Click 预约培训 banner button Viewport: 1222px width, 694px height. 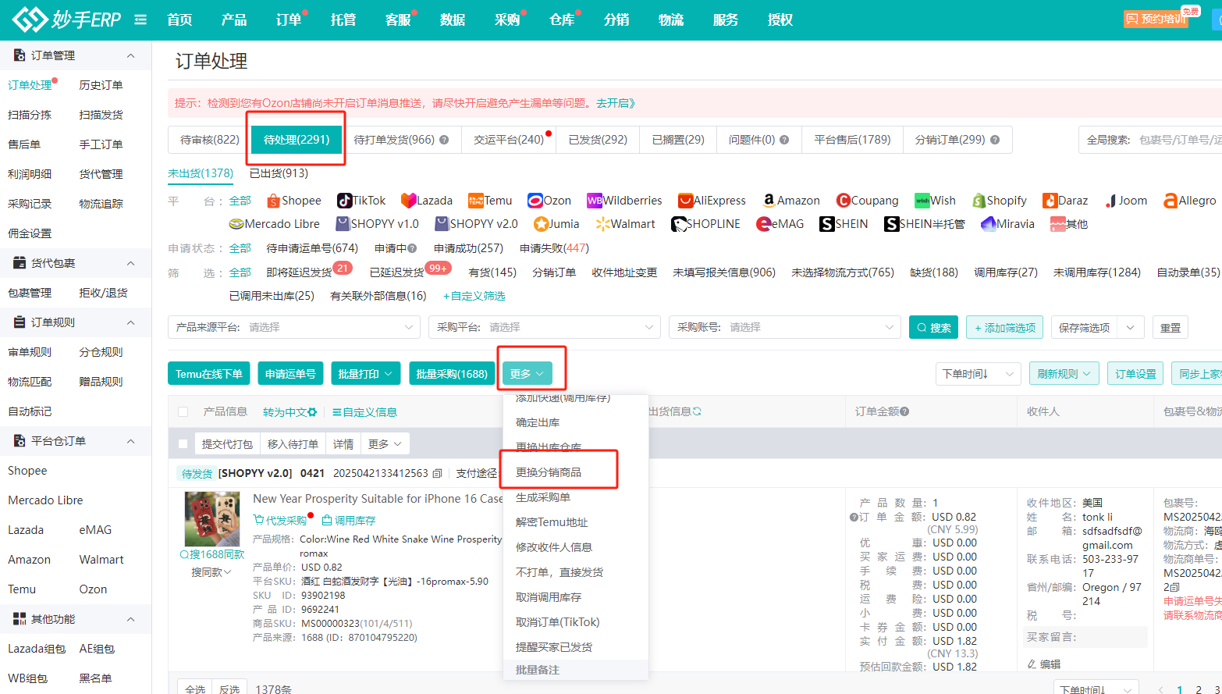click(1156, 19)
